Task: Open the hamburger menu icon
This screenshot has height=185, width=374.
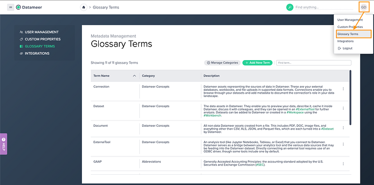Action: 10,7
